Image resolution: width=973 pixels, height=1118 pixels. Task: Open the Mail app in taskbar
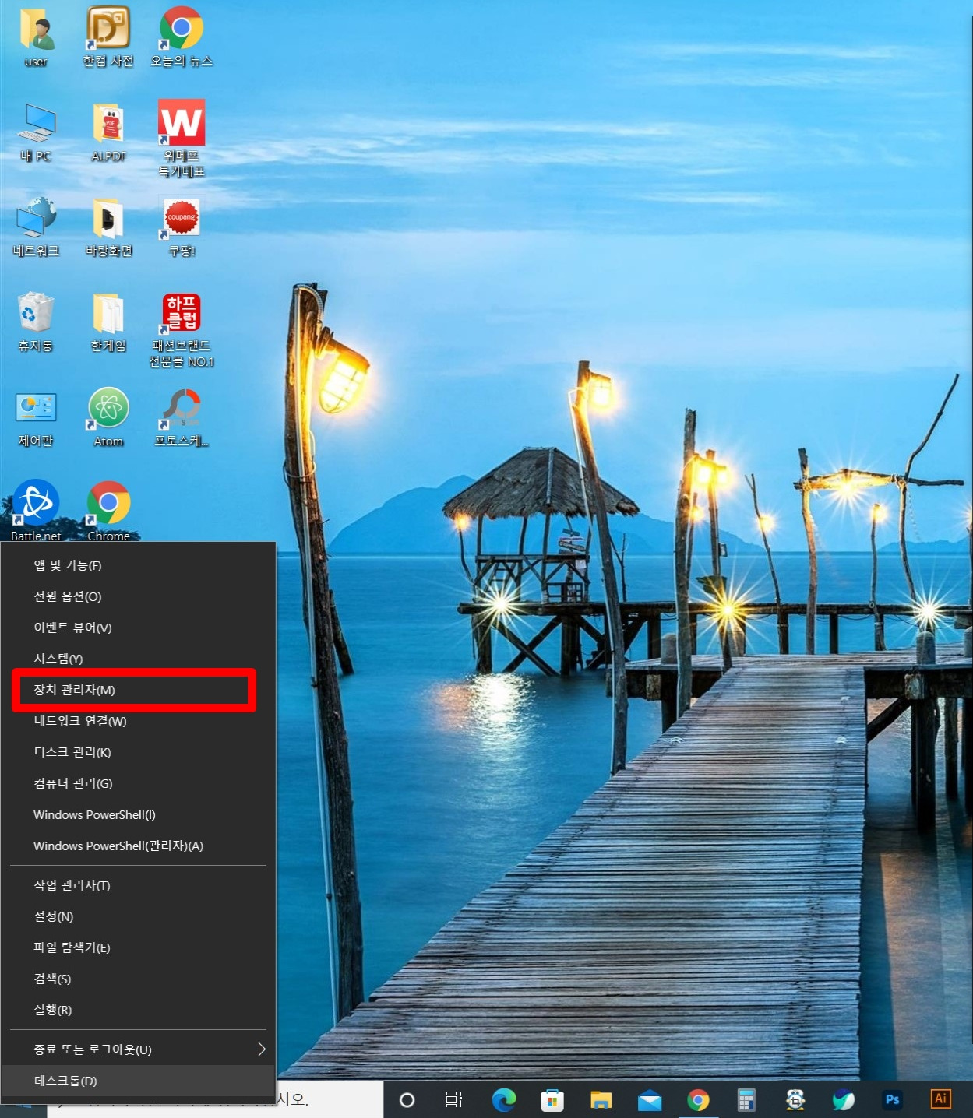tap(650, 1100)
